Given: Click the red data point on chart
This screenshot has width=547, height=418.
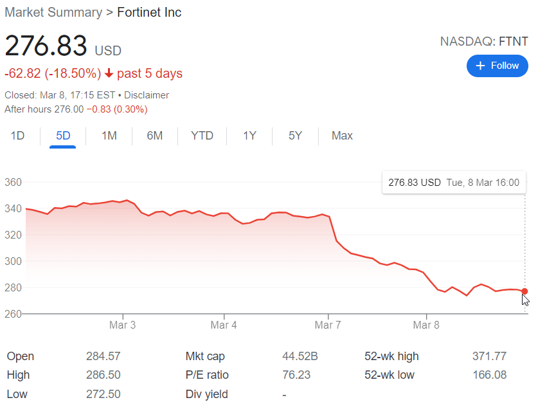Looking at the screenshot, I should pyautogui.click(x=525, y=291).
